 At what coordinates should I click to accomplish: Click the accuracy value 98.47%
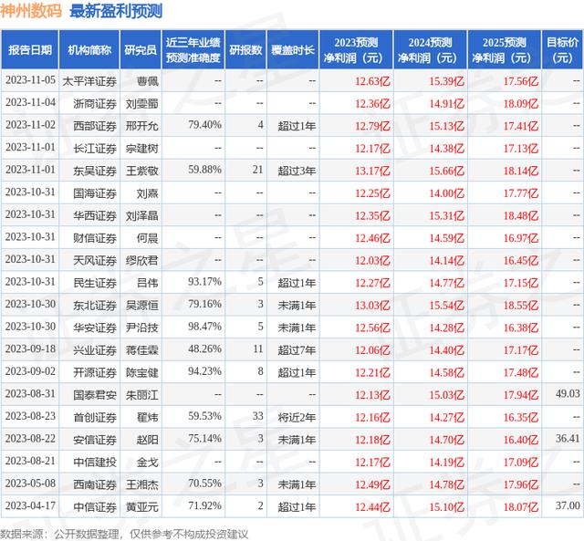[204, 327]
